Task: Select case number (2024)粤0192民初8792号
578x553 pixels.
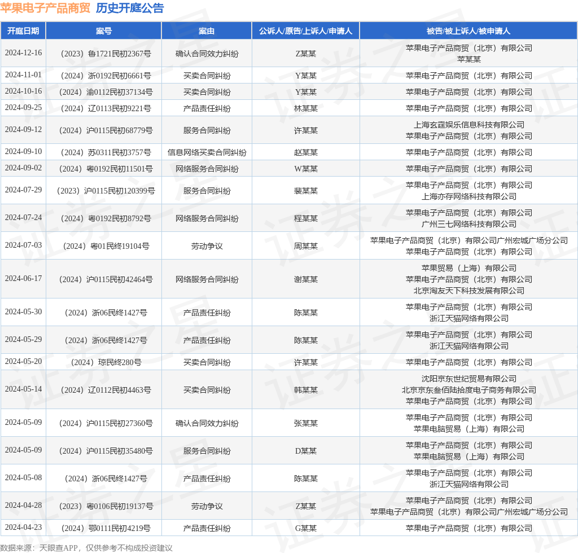Action: pyautogui.click(x=106, y=218)
